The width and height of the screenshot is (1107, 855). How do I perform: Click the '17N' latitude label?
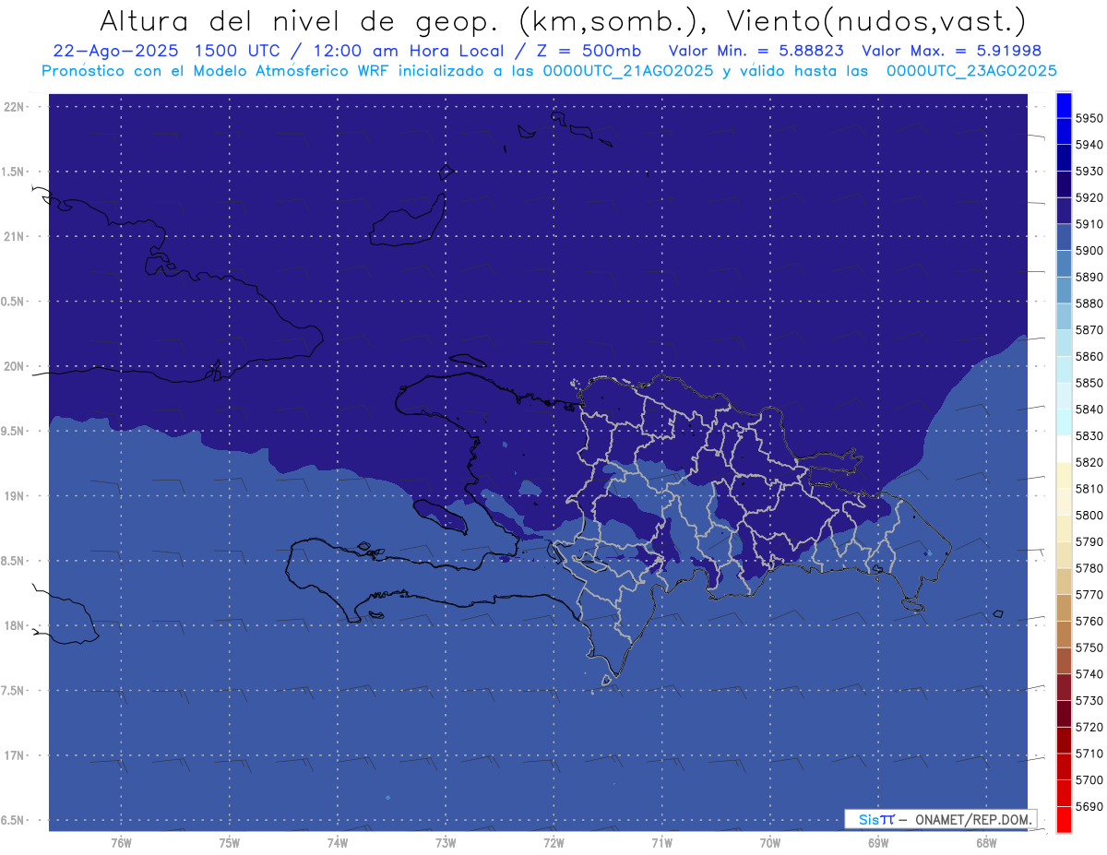(16, 755)
